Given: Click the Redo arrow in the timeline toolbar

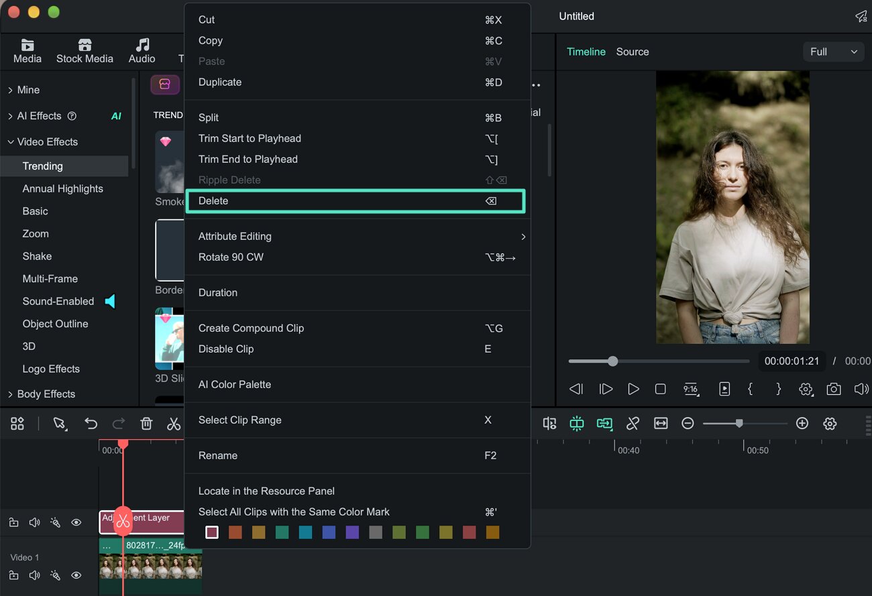Looking at the screenshot, I should point(119,424).
